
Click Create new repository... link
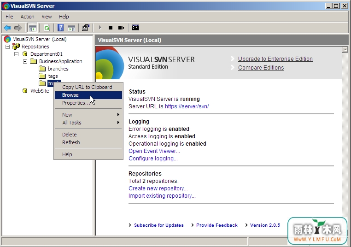158,188
